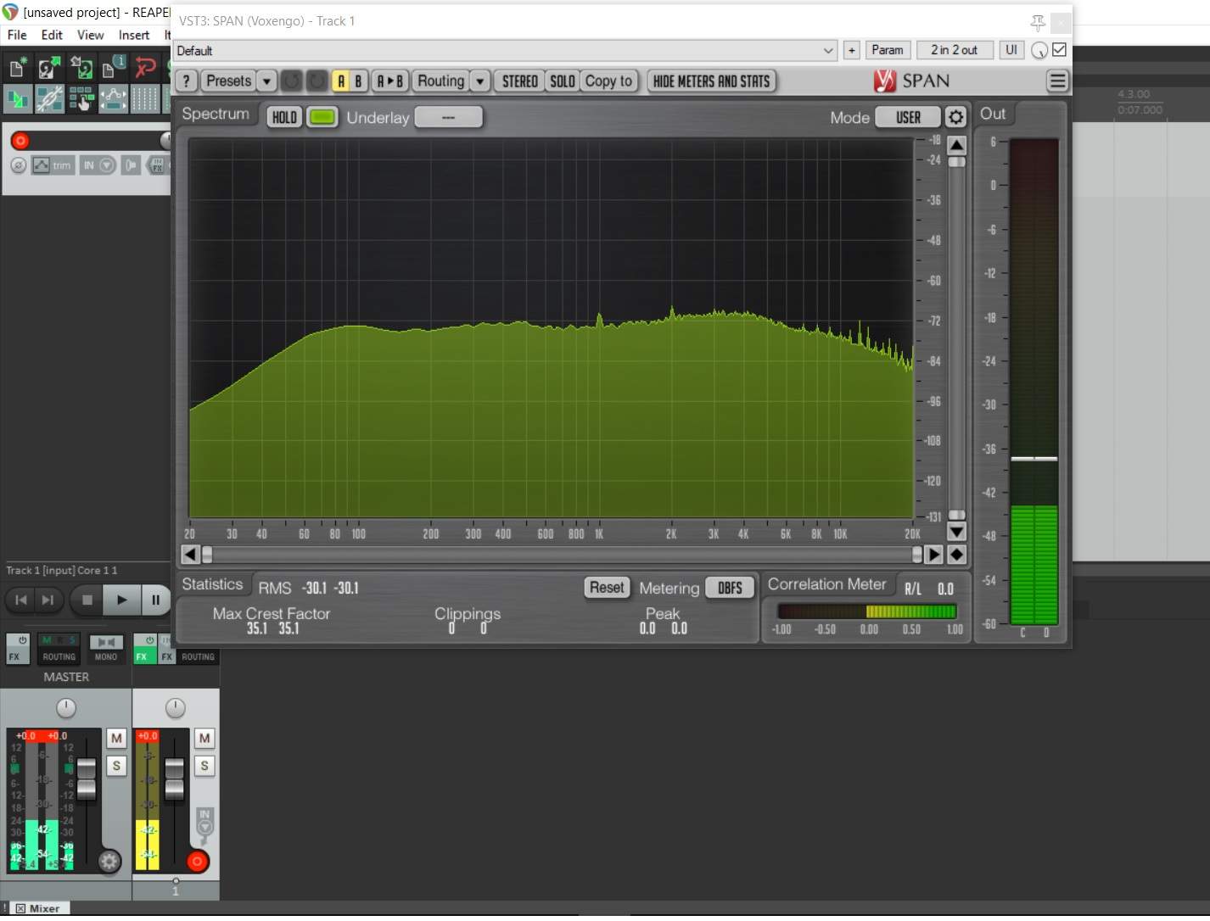Toggle the auto-crossfade icon in REAPER toolbar
This screenshot has width=1210, height=921.
tap(17, 99)
